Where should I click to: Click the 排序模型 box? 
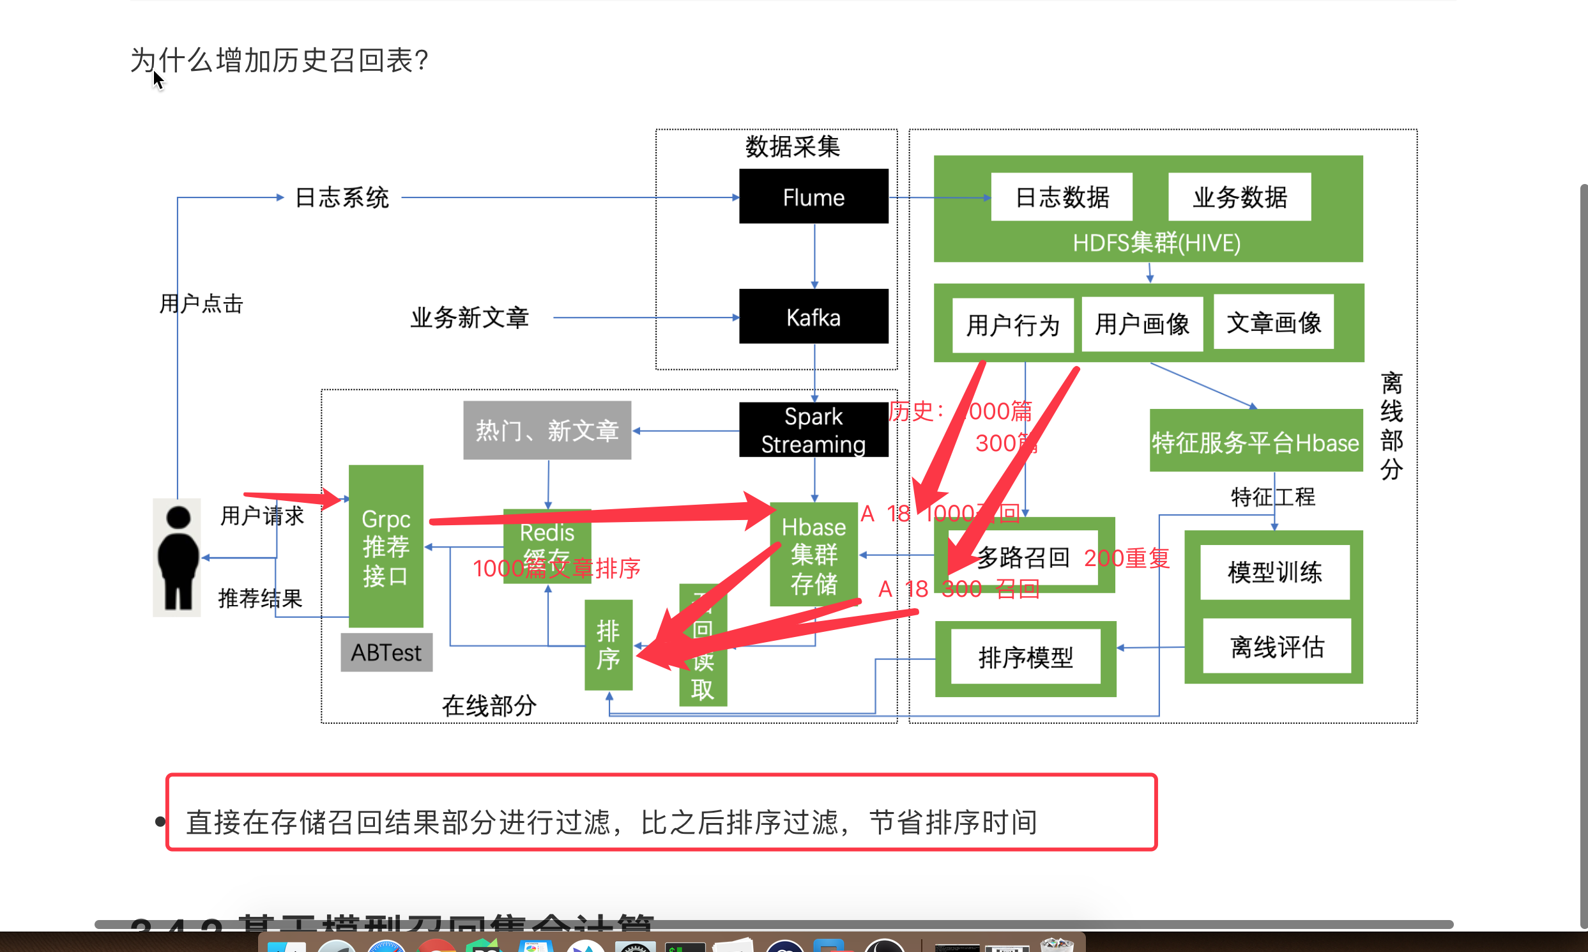click(x=1025, y=658)
